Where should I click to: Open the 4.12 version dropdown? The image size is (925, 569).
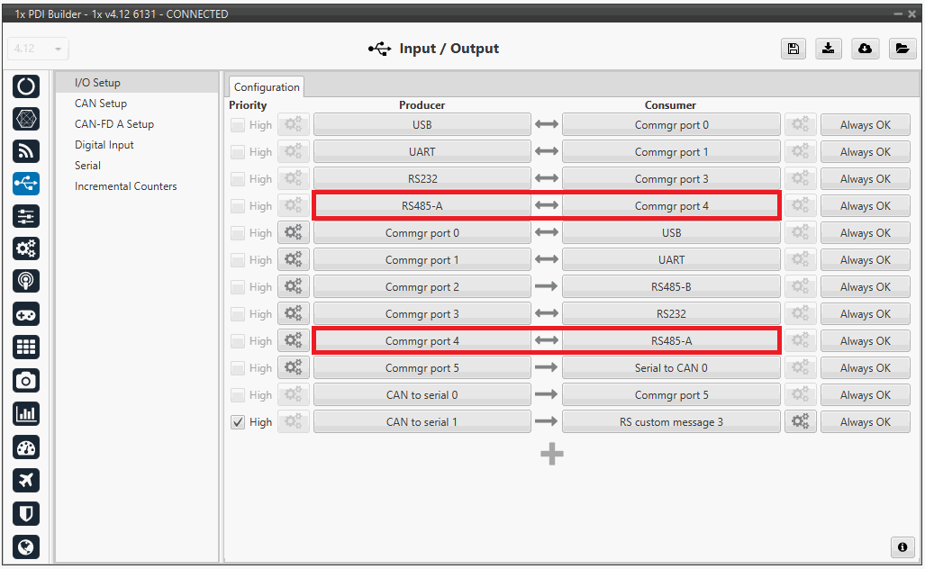pyautogui.click(x=38, y=49)
